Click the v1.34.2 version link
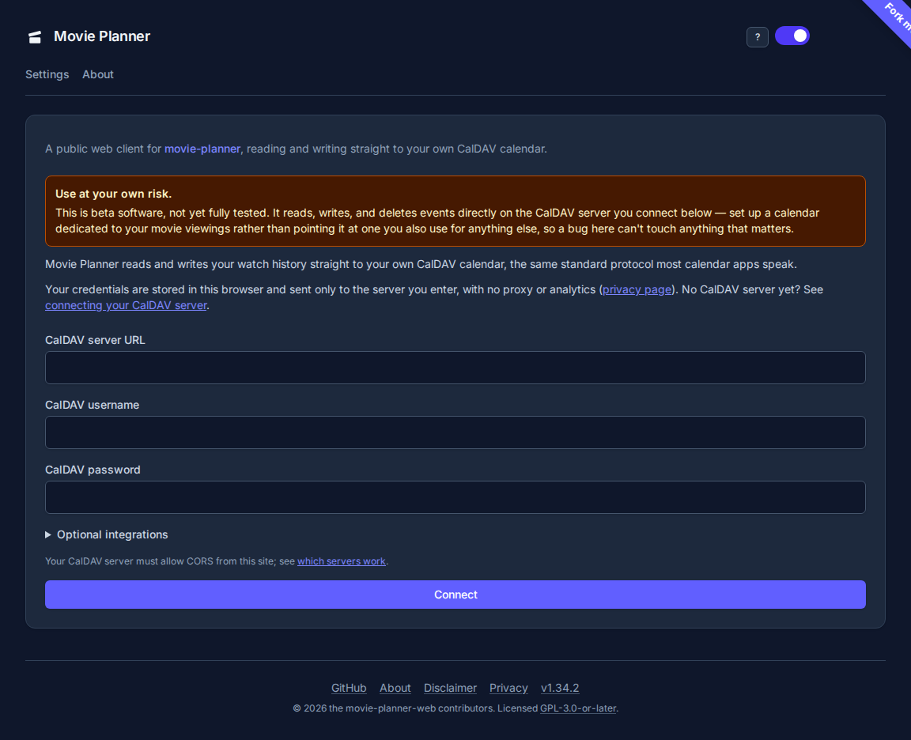The image size is (911, 740). coord(560,688)
